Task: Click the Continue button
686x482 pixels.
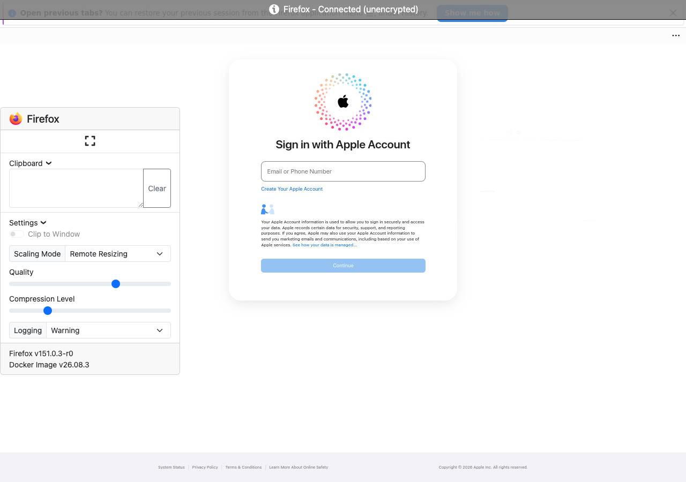Action: click(x=343, y=266)
